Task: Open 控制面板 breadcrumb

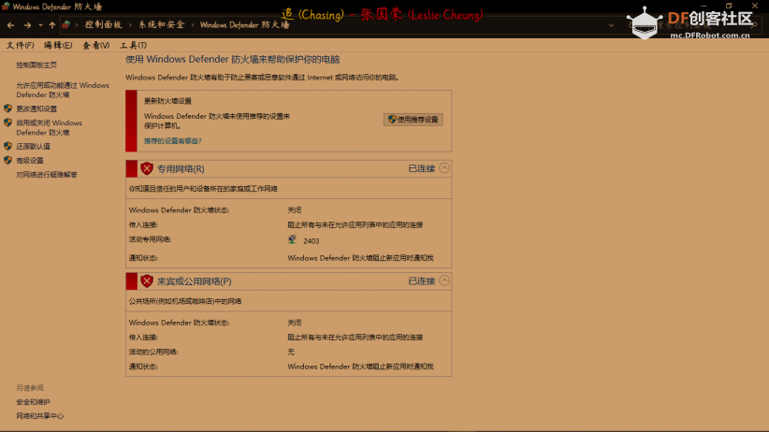Action: point(103,24)
